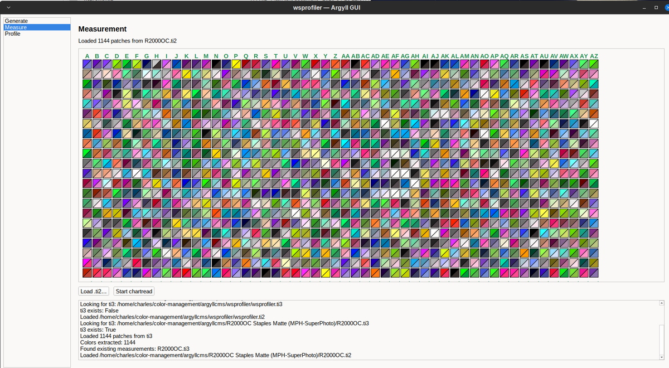The image size is (669, 368).
Task: Click the column AZ header label
Action: pyautogui.click(x=594, y=56)
